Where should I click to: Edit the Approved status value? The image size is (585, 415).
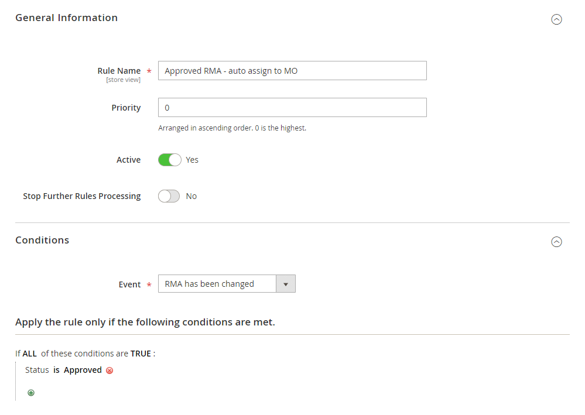click(83, 370)
